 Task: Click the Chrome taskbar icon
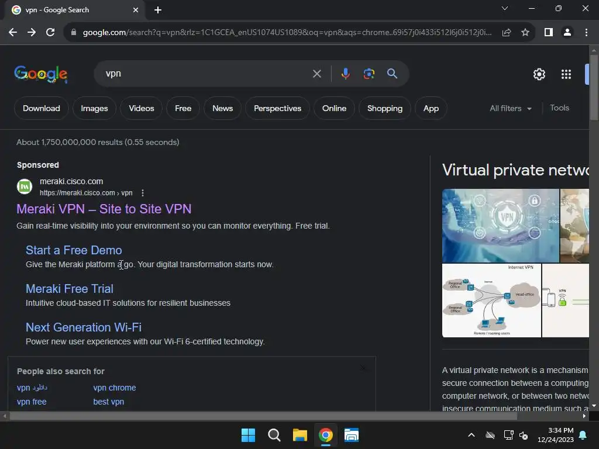pos(325,435)
